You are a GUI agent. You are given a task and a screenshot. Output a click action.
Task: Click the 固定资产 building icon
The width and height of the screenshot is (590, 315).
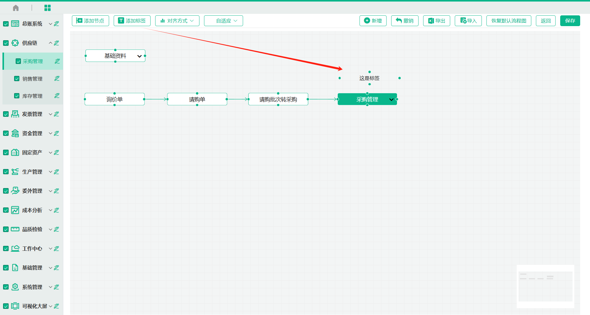pos(15,152)
